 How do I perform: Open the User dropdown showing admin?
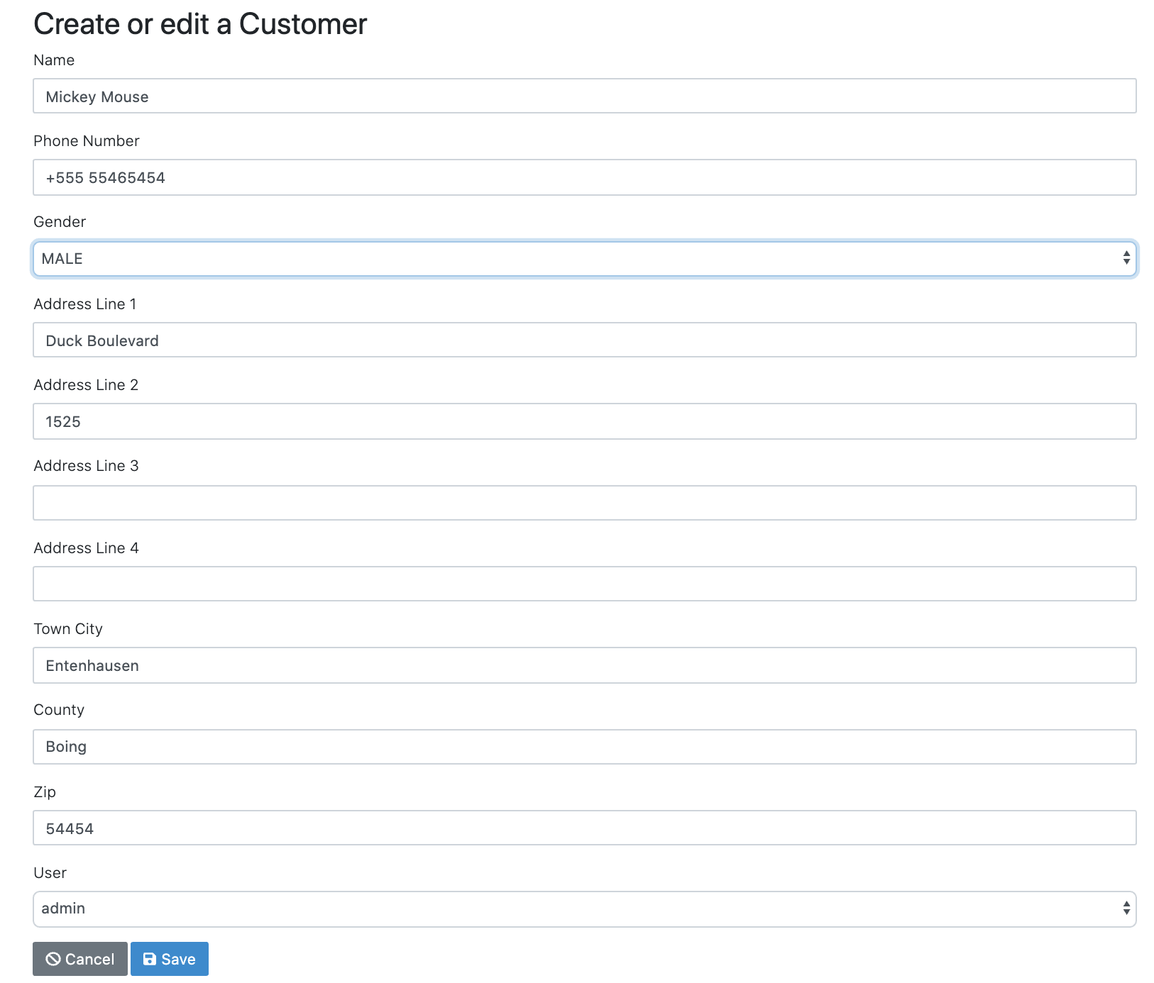(583, 909)
